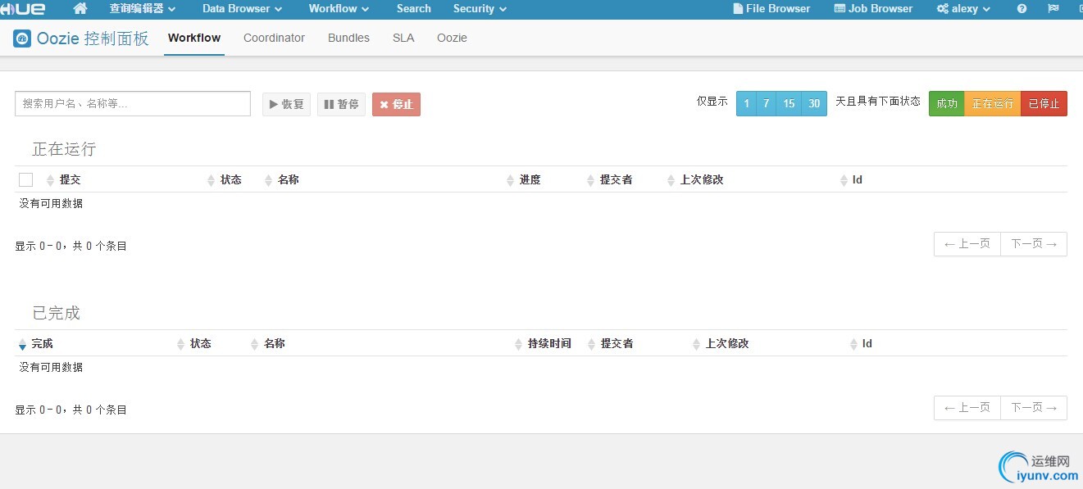Sort completed table by 上次修改 column

tap(727, 344)
